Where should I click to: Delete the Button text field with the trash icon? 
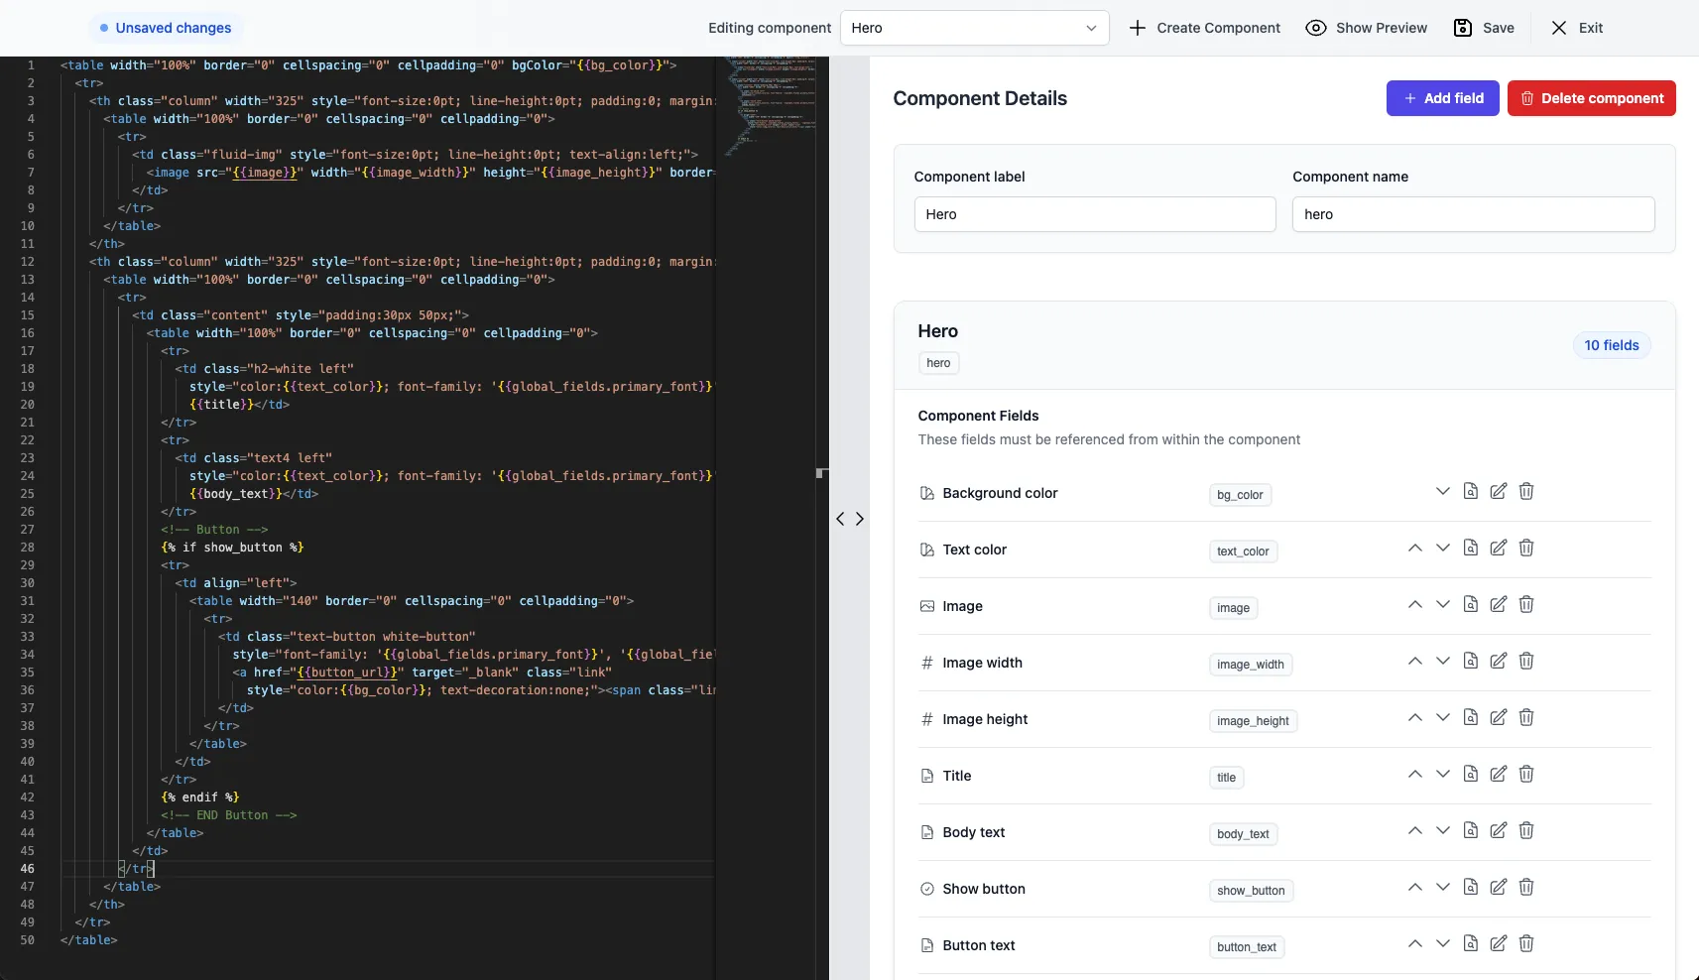(x=1526, y=943)
